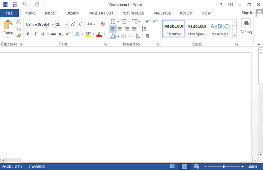Decrease paragraph indent
This screenshot has height=170, width=263.
pos(148,21)
